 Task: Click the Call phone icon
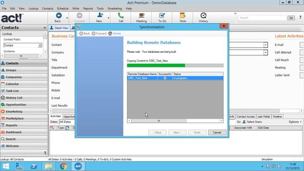121,16
